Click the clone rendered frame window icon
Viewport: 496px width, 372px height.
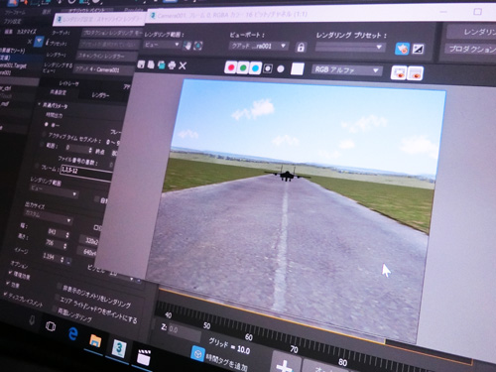[x=162, y=64]
